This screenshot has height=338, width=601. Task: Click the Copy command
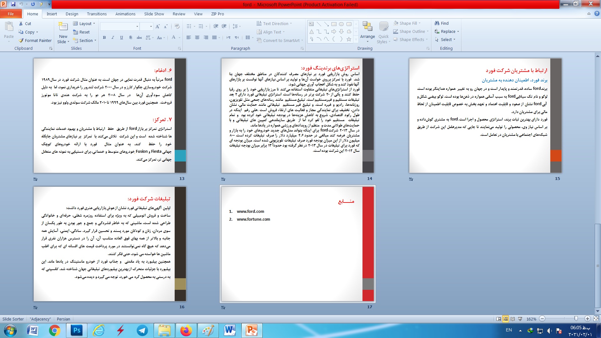28,32
